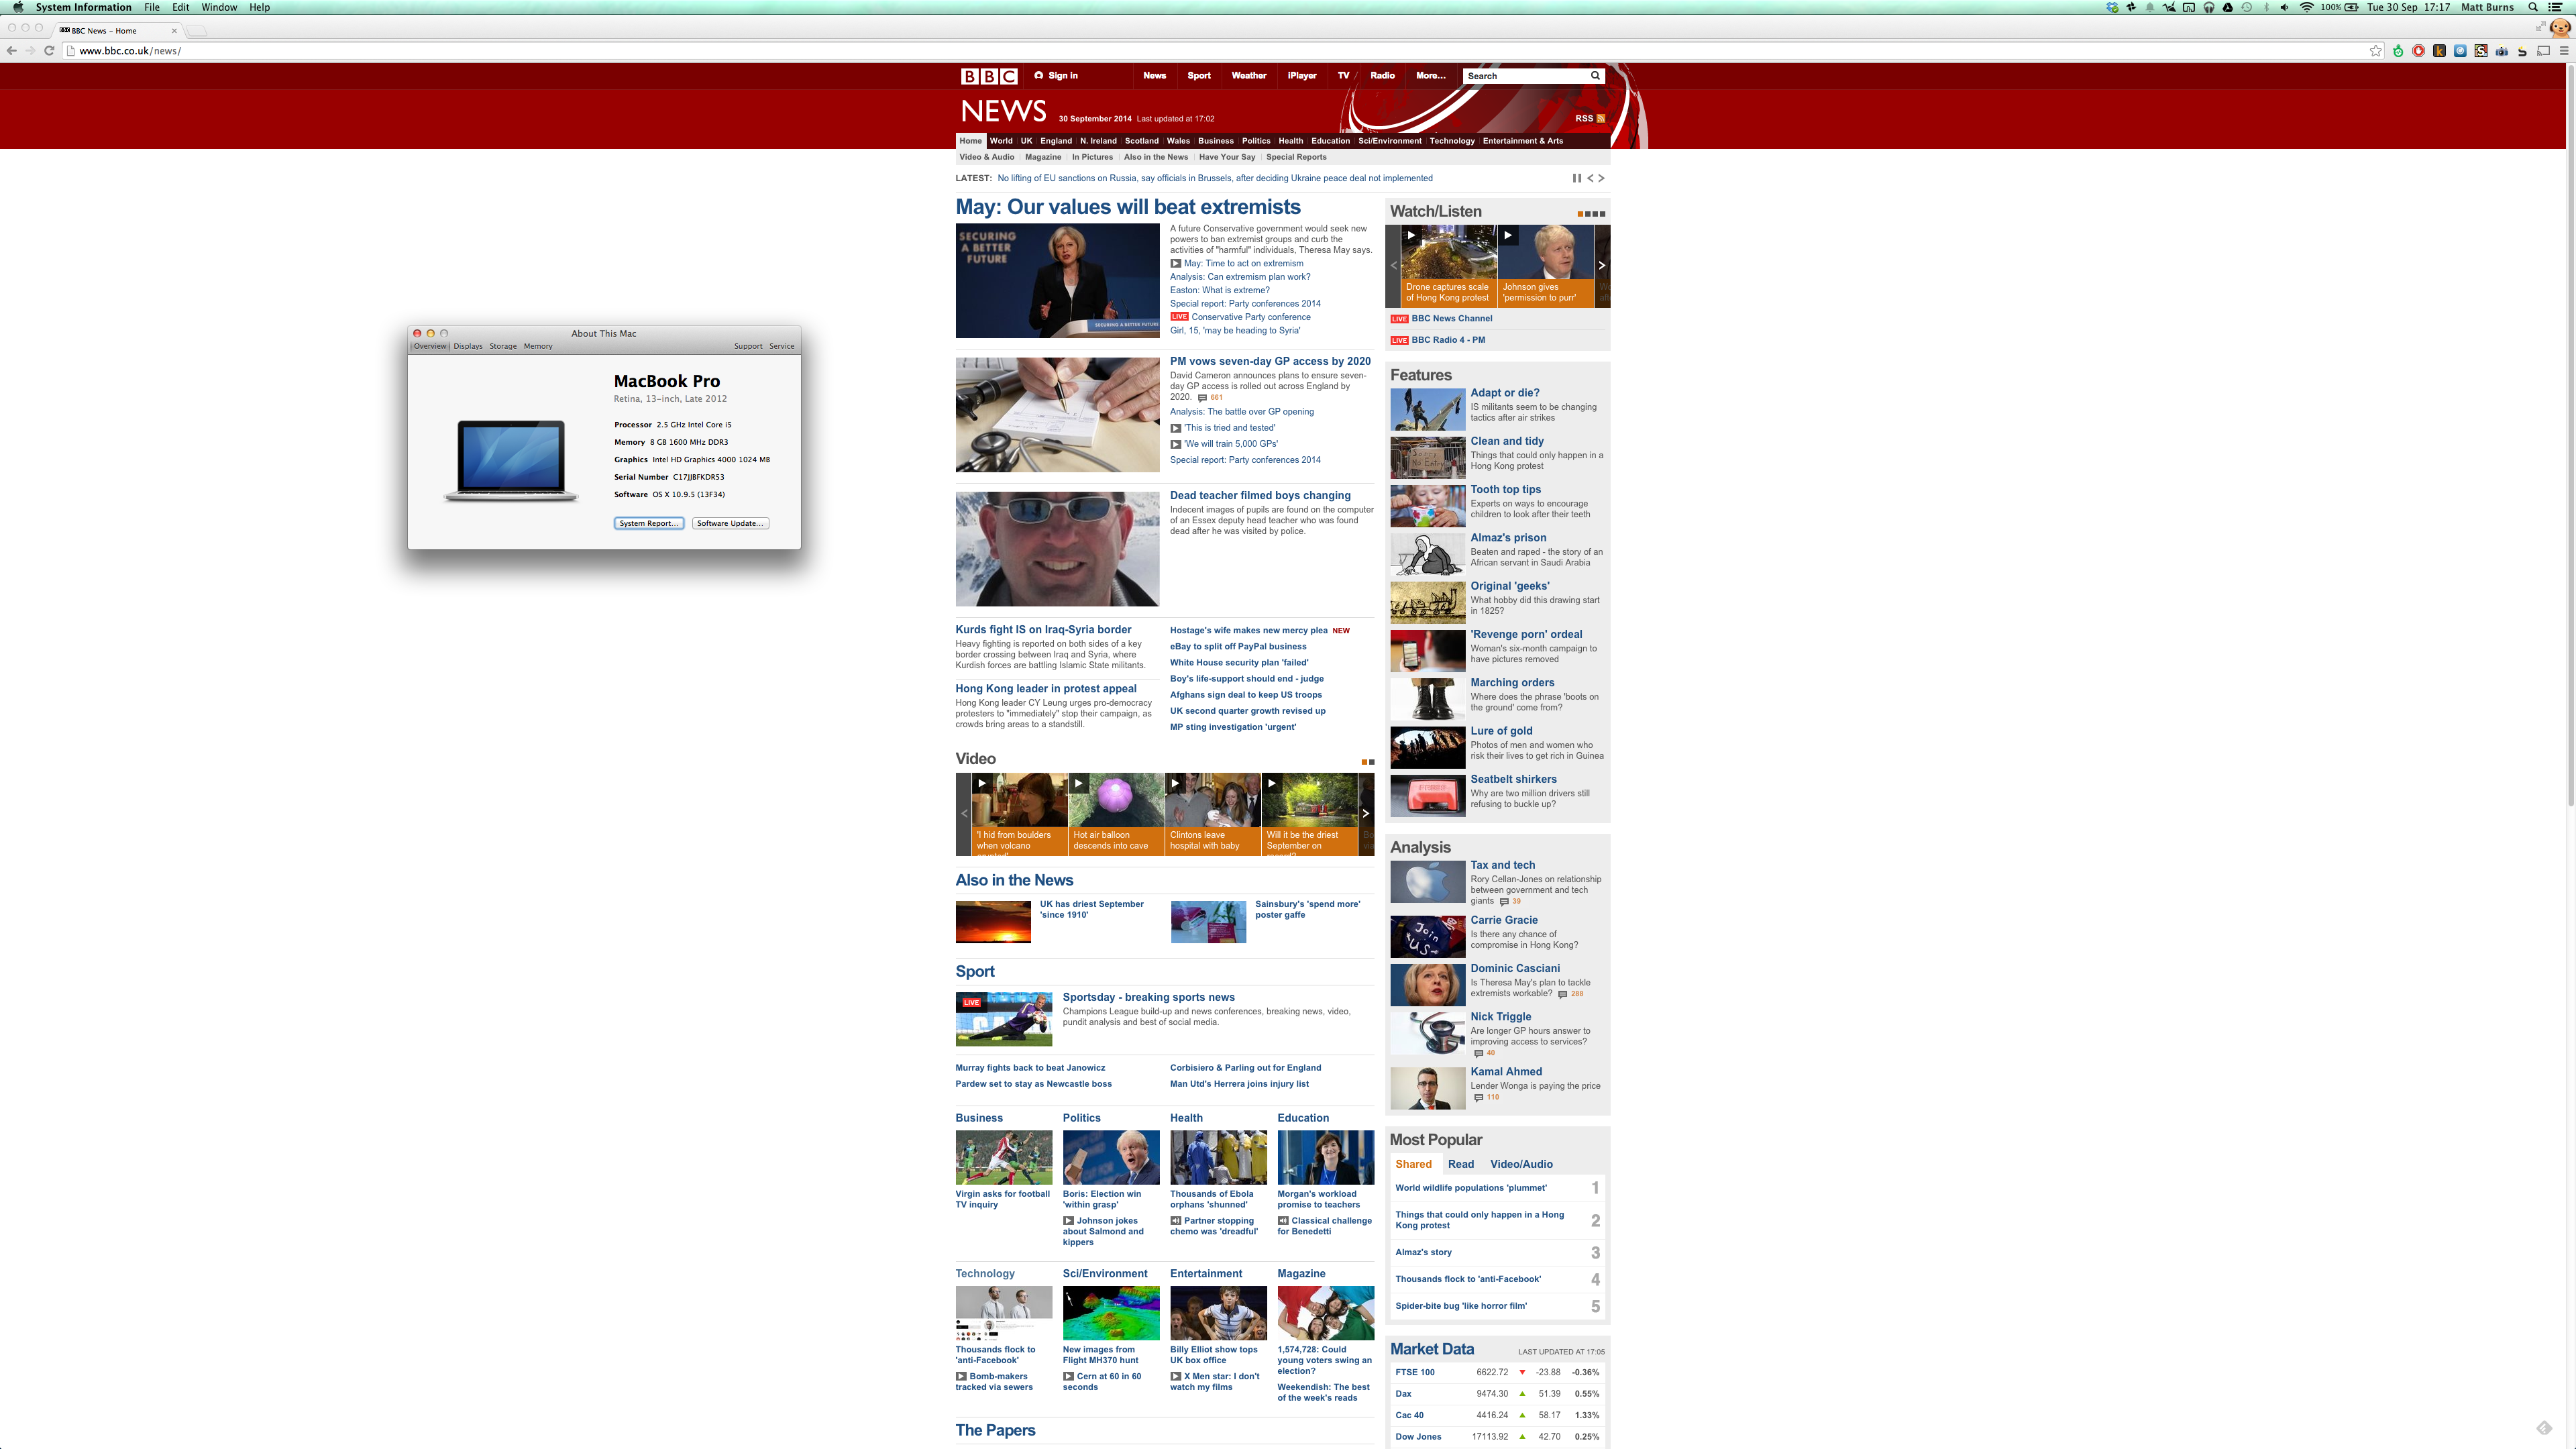Expand the BBC 'More...' navigation menu
The height and width of the screenshot is (1449, 2576).
coord(1430,75)
